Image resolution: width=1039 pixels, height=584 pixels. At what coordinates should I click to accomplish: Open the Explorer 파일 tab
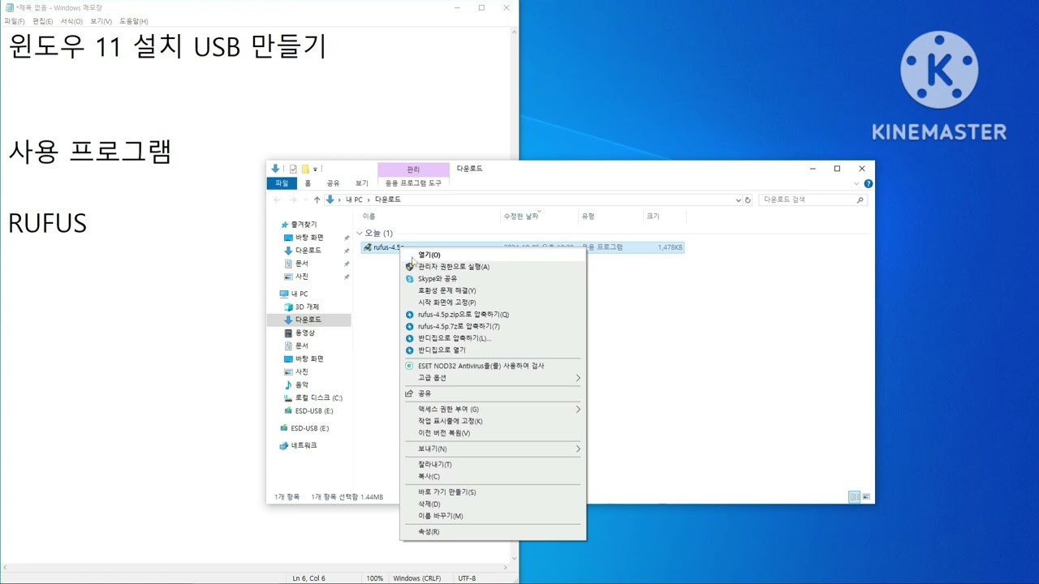[x=282, y=183]
